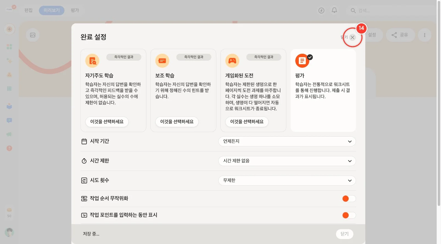Click the lightning bolt icon in header
Viewport: 441px width, 244px height.
321,10
